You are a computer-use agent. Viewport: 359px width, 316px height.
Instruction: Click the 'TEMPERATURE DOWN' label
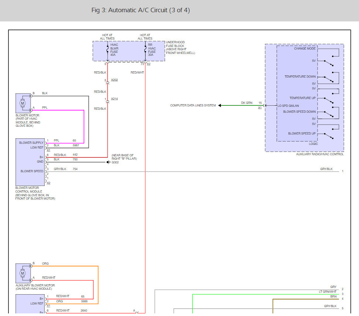coord(300,77)
